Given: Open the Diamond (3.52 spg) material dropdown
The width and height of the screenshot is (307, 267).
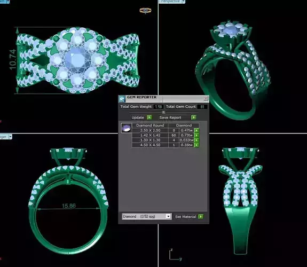Looking at the screenshot, I should tap(168, 216).
